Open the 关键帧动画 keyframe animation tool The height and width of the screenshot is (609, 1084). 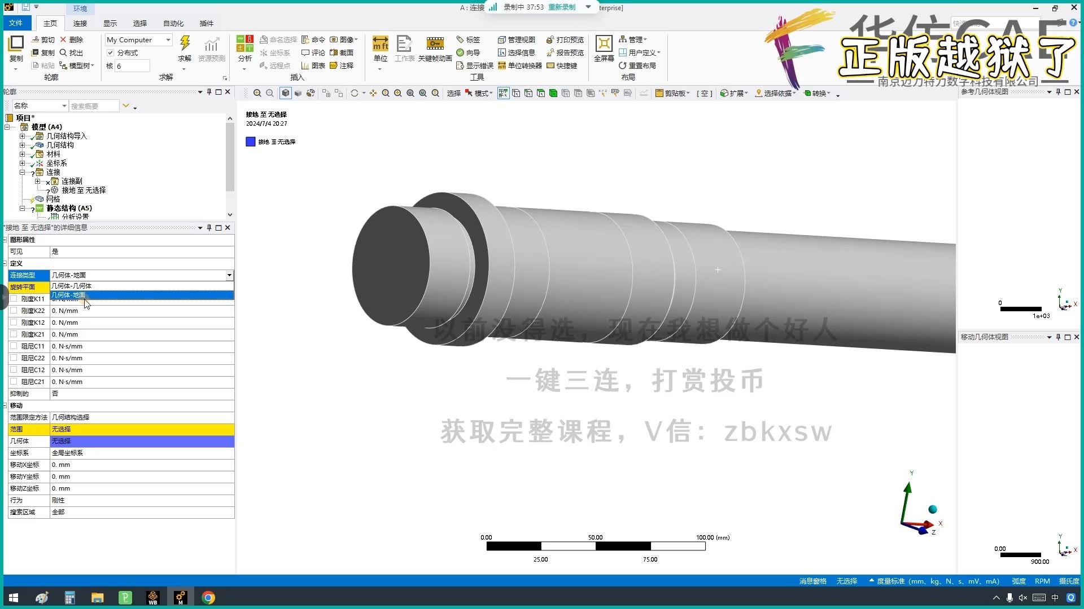coord(435,43)
